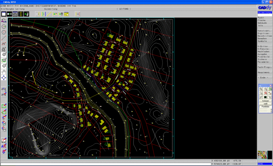Open the Ein/Ausgabe Leitung menu
The width and height of the screenshot is (273, 166).
pos(12,9)
